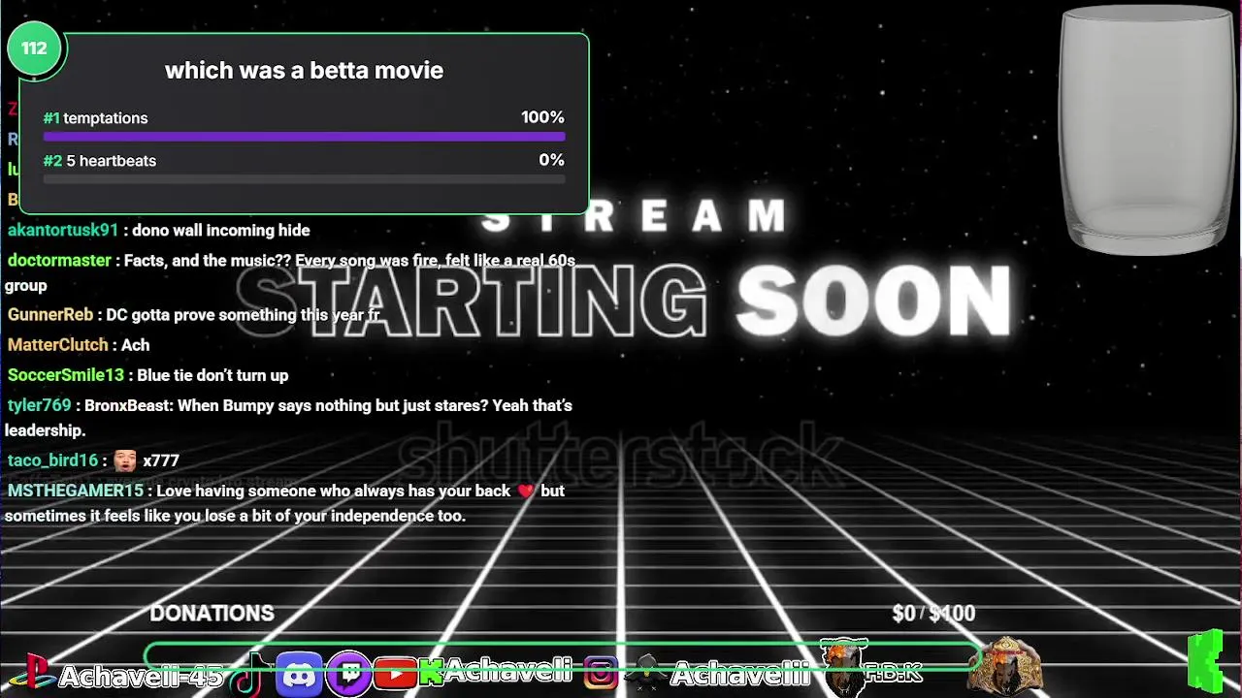The height and width of the screenshot is (698, 1242).
Task: Click the 100% poll percentage
Action: point(542,117)
